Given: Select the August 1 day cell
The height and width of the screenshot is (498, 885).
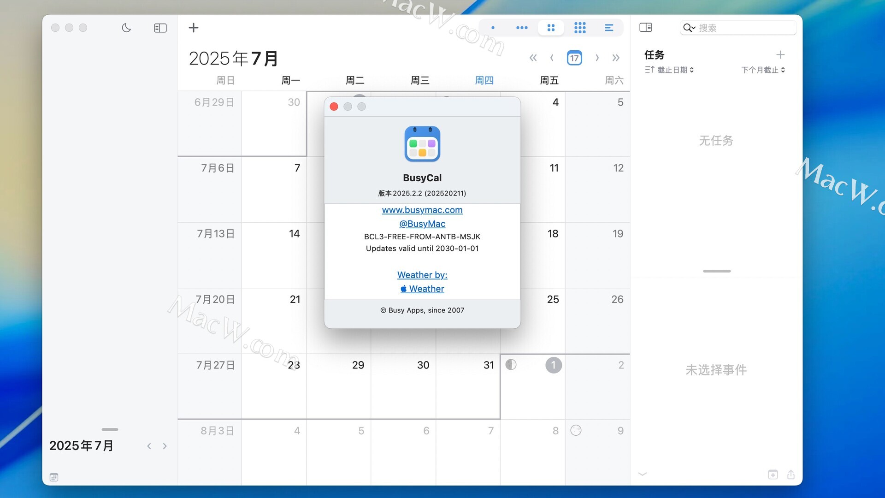Looking at the screenshot, I should click(532, 386).
